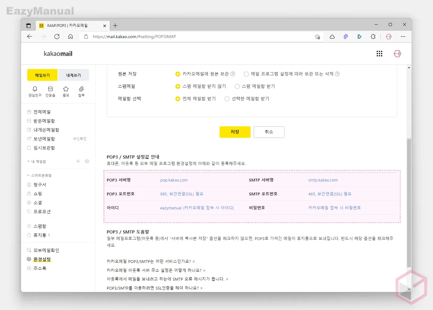Image resolution: width=433 pixels, height=310 pixels.
Task: Select 선택한 메일함 받기 radio
Action: (x=227, y=99)
